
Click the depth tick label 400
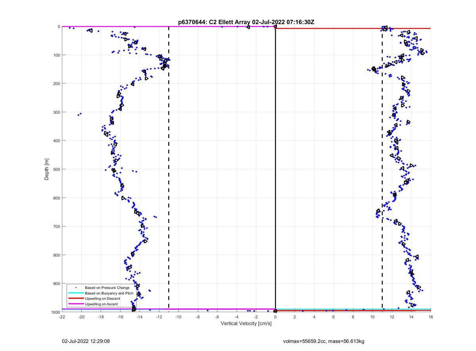pyautogui.click(x=56, y=141)
